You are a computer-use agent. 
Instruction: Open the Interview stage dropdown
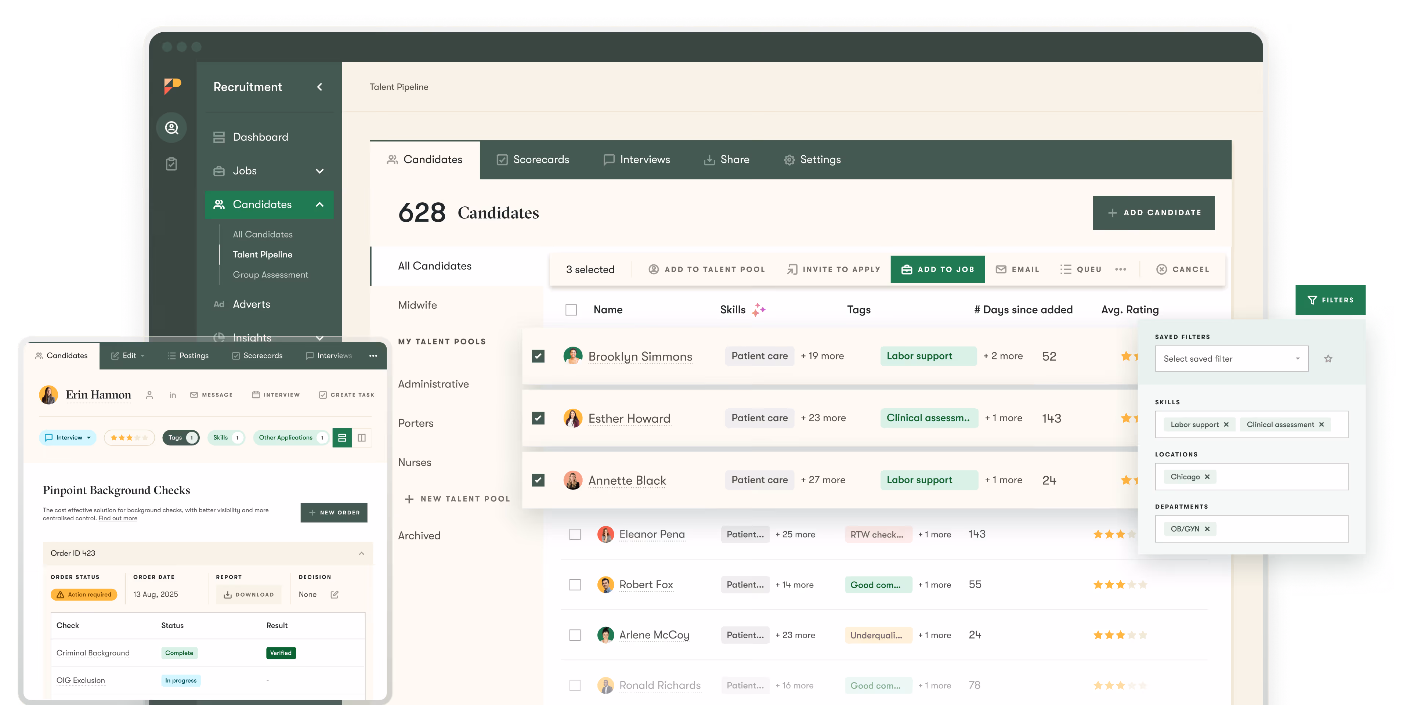pyautogui.click(x=68, y=438)
